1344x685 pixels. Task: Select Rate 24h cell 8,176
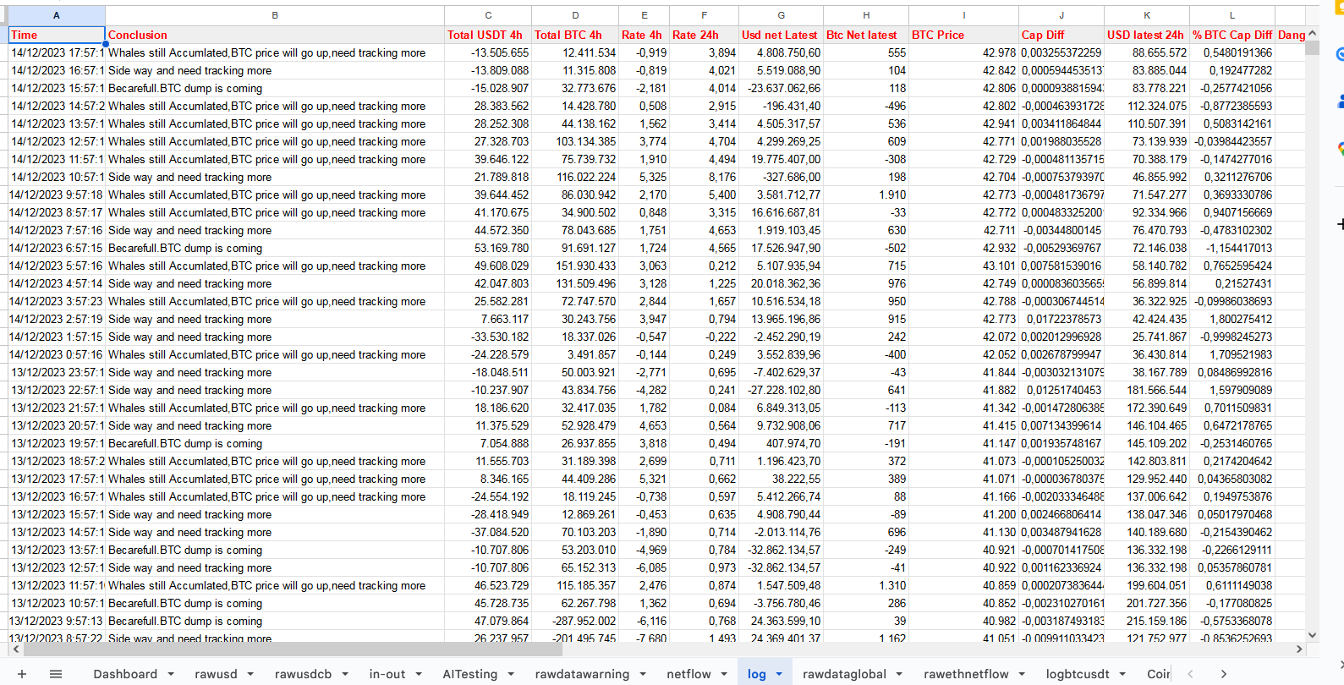(x=704, y=177)
